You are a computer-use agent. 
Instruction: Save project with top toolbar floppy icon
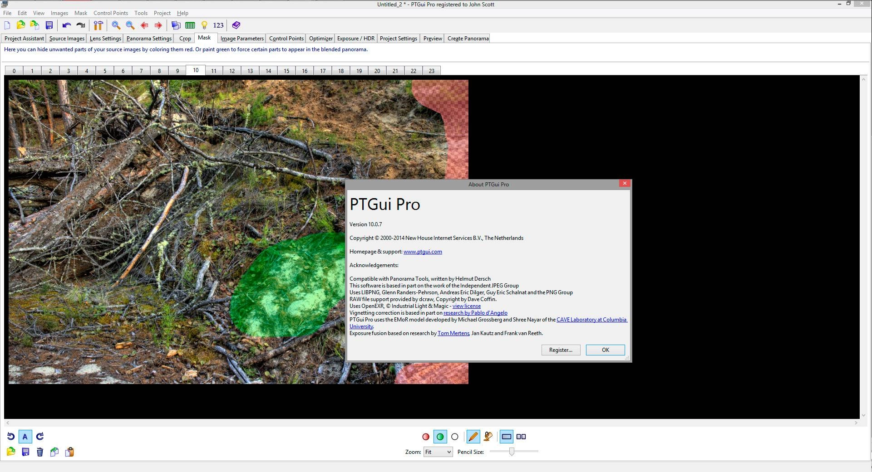49,25
